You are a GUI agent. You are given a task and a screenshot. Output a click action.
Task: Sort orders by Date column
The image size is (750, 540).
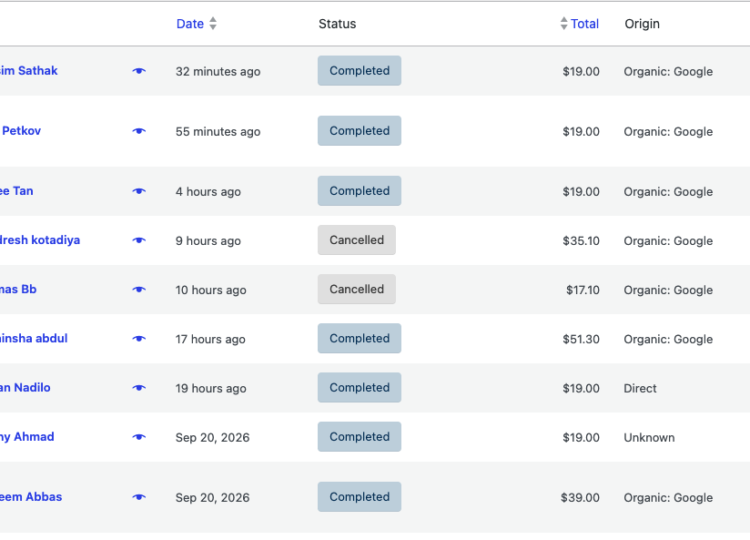(190, 24)
